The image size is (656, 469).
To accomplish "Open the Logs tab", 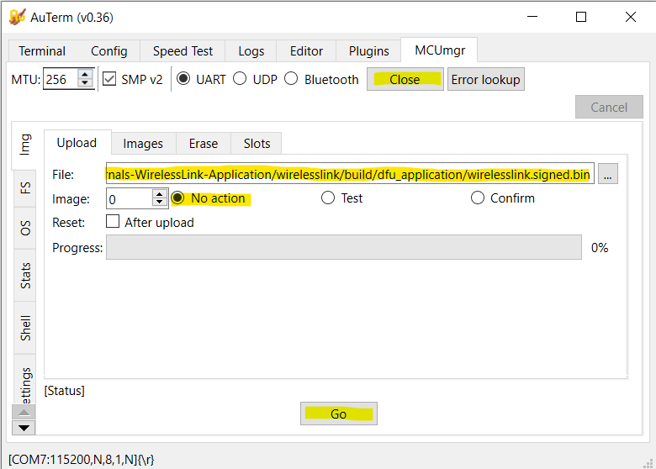I will click(x=251, y=51).
